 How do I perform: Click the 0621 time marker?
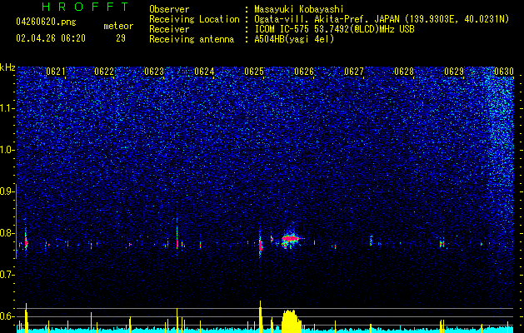[x=56, y=72]
